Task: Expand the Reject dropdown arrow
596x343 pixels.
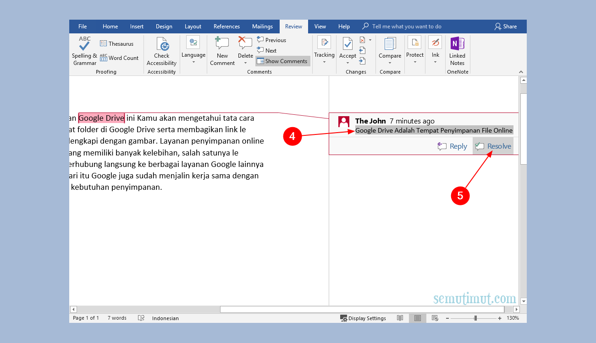Action: click(x=370, y=40)
